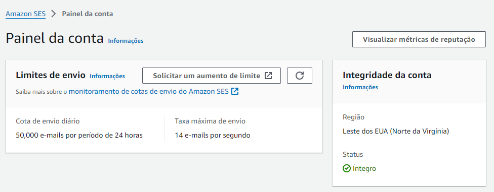The height and width of the screenshot is (192, 494).
Task: Select Painel da conta breadcrumb item
Action: tap(88, 14)
